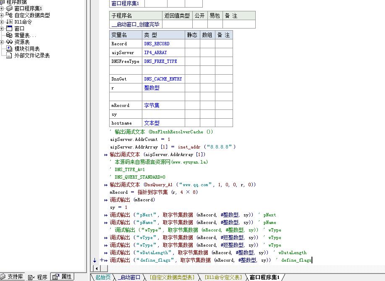Image resolution: width=385 pixels, height=281 pixels.
Task: Expand the 资源表 tree node
Action: 2,42
